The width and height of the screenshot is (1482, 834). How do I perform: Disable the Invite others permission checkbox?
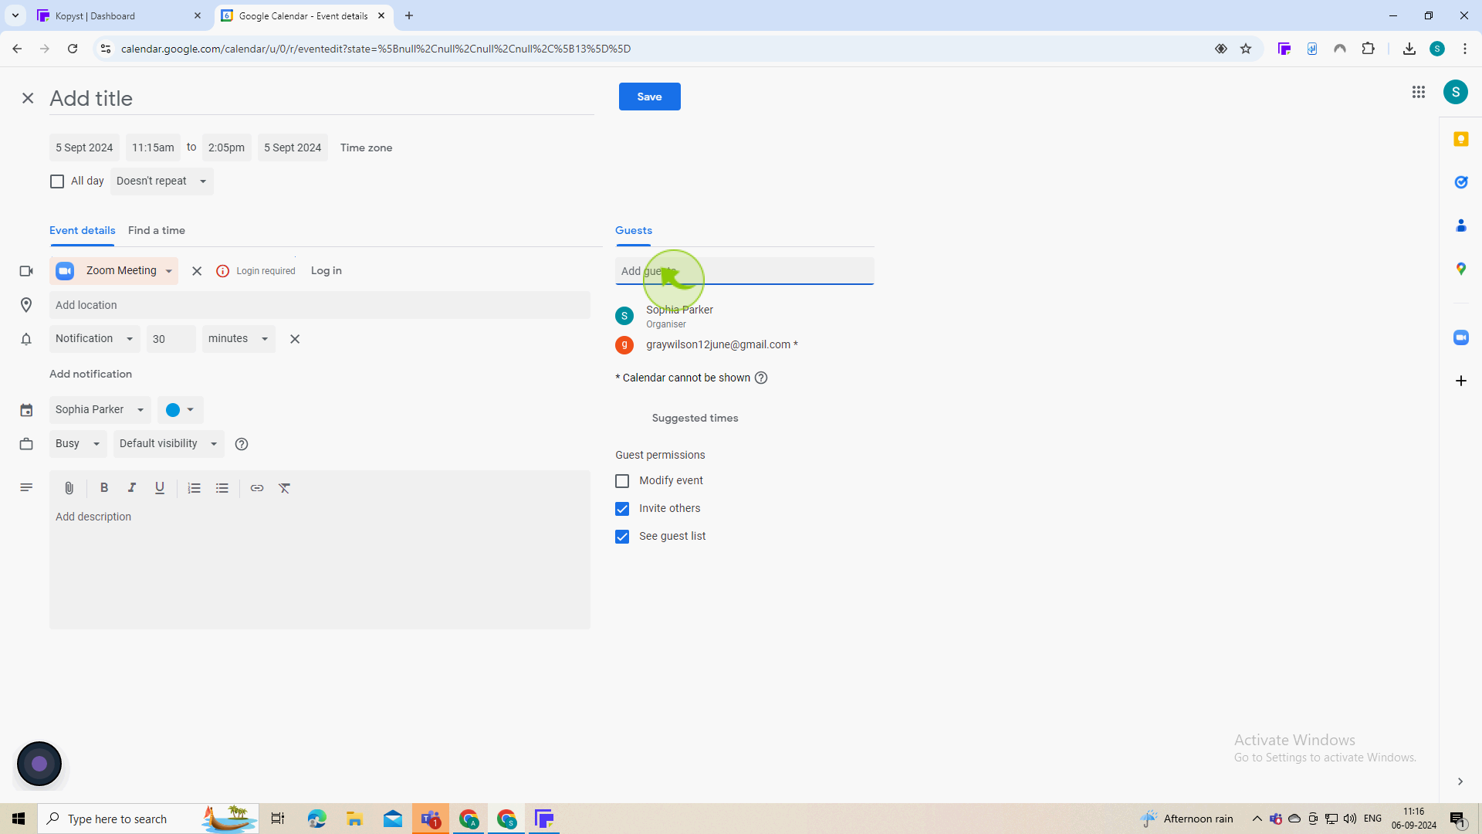click(623, 508)
